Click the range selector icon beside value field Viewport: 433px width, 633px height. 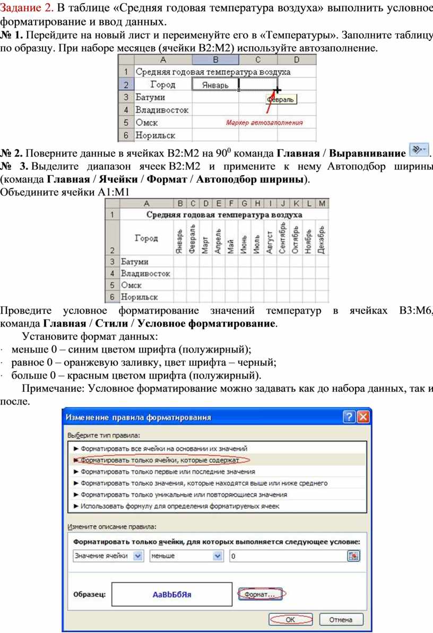[353, 556]
